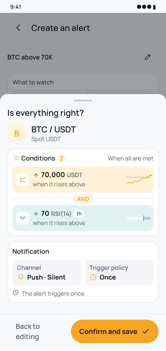Tap the clock icon in Trigger policy

click(x=93, y=277)
